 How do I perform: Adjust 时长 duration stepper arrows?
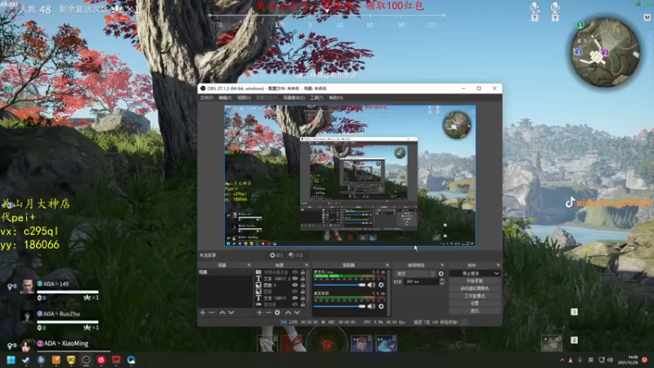[441, 282]
